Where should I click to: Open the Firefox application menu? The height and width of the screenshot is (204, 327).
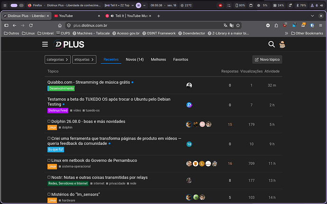320,26
